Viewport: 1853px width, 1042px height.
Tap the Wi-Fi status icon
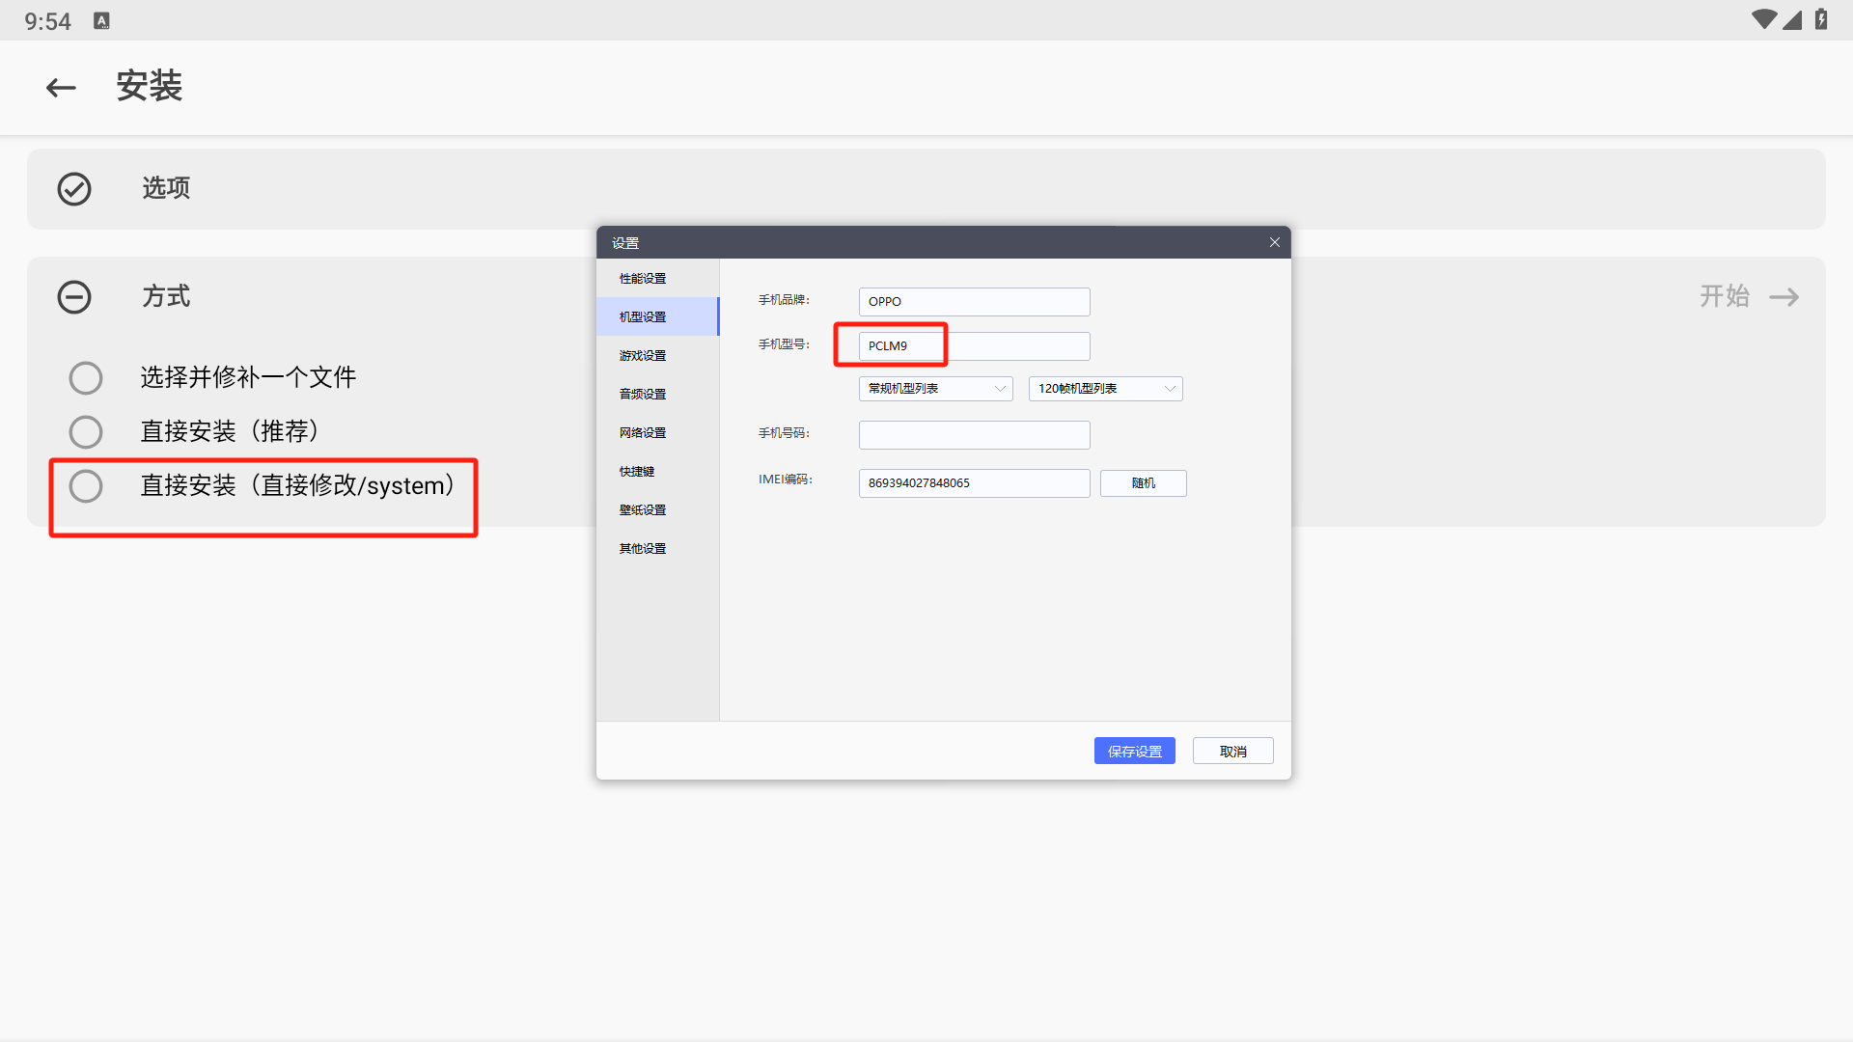(x=1763, y=19)
